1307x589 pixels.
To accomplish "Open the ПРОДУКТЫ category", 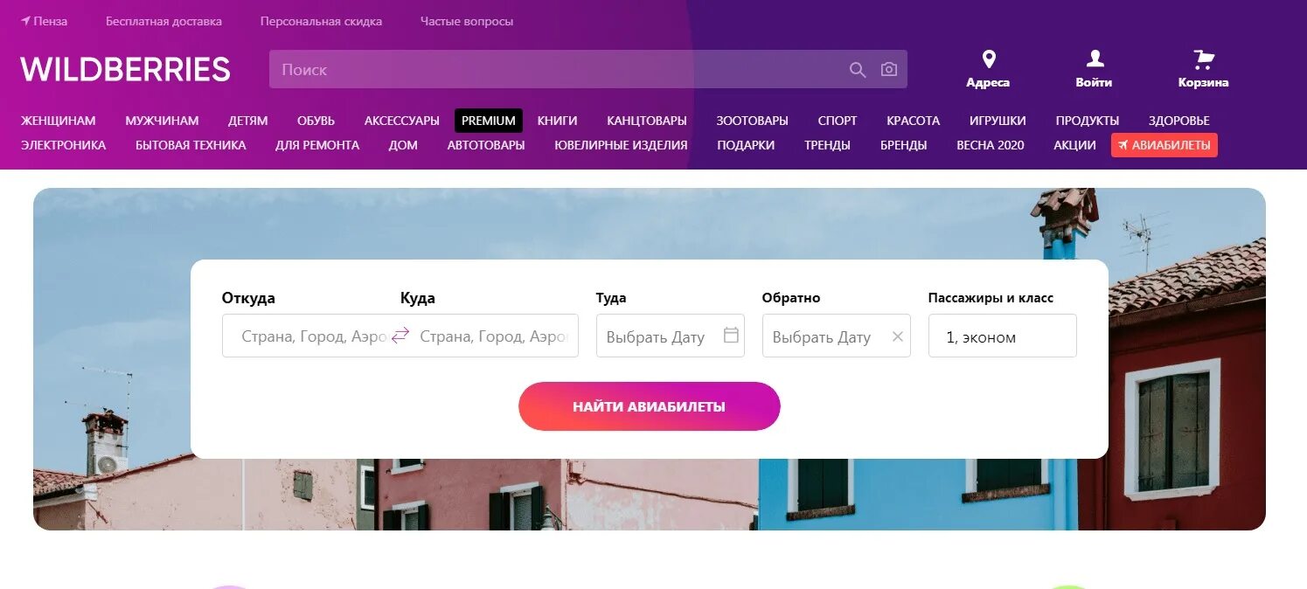I will [x=1088, y=121].
